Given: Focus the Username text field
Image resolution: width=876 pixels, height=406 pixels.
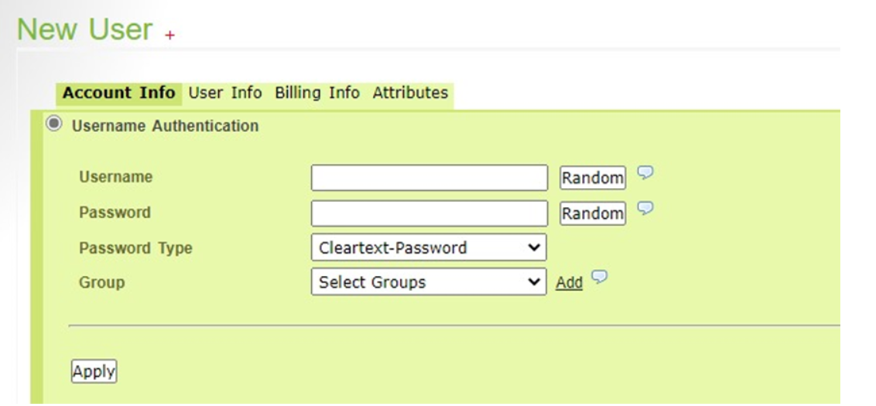Looking at the screenshot, I should (429, 178).
